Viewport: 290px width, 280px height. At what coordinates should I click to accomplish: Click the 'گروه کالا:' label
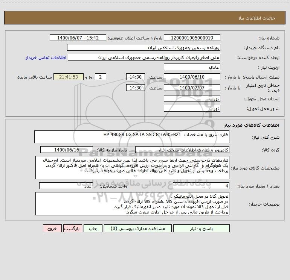tap(270, 150)
